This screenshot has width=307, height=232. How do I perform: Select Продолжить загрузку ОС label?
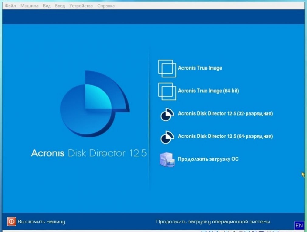pos(208,159)
